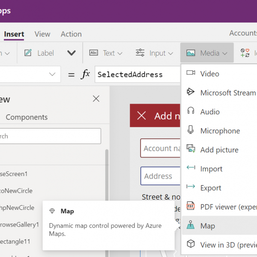Choose Add picture from menu
This screenshot has height=257, width=257.
219,150
